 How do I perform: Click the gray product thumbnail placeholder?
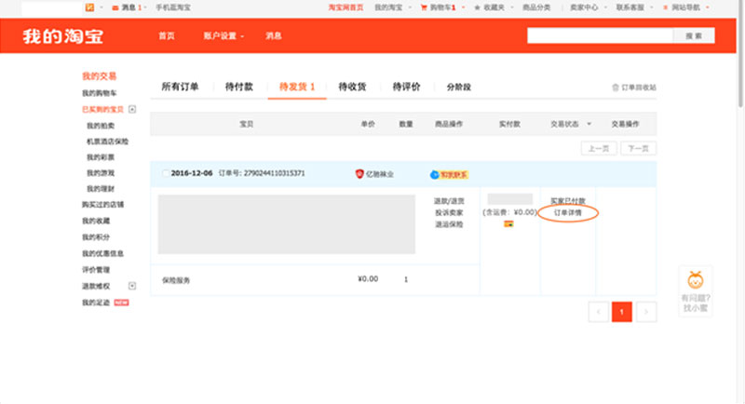point(287,224)
